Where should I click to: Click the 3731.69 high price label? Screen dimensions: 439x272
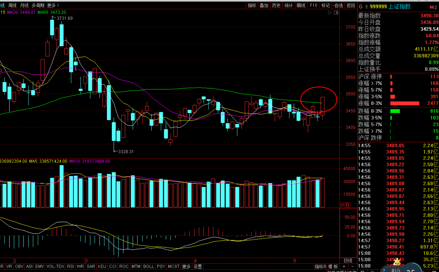(x=65, y=18)
